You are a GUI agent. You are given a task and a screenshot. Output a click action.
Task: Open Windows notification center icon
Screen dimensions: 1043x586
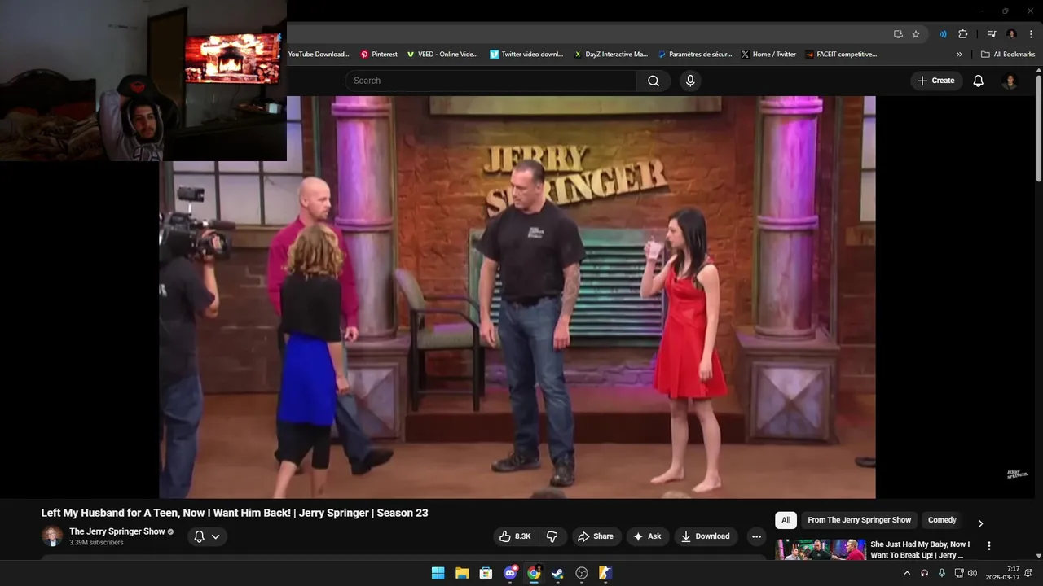click(x=1029, y=573)
